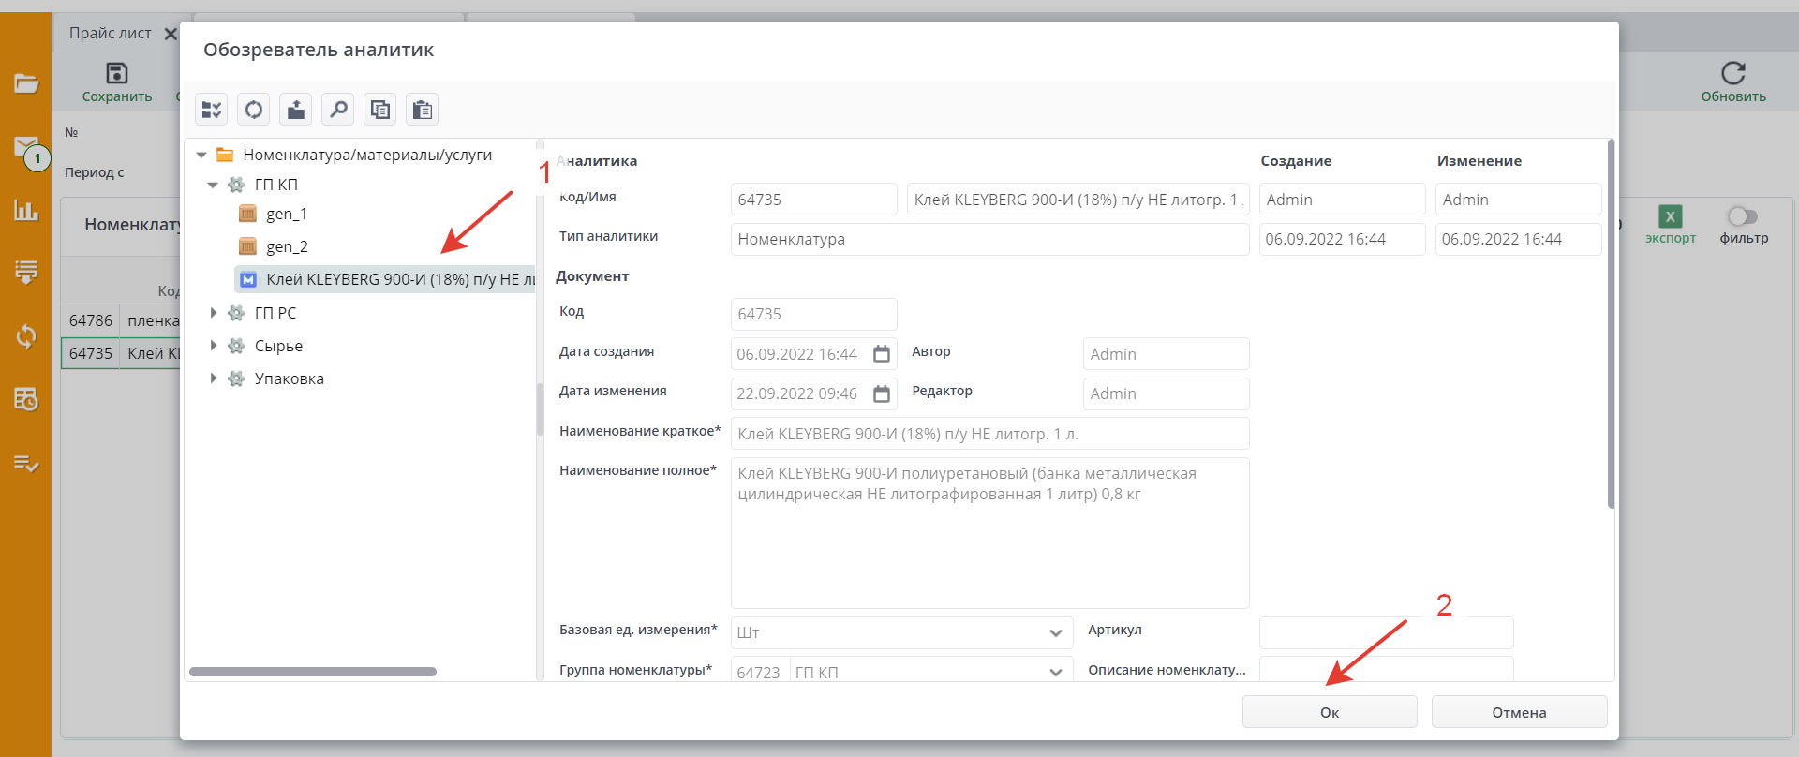Click cell 64735 in background table
This screenshot has height=757, width=1799.
[90, 353]
